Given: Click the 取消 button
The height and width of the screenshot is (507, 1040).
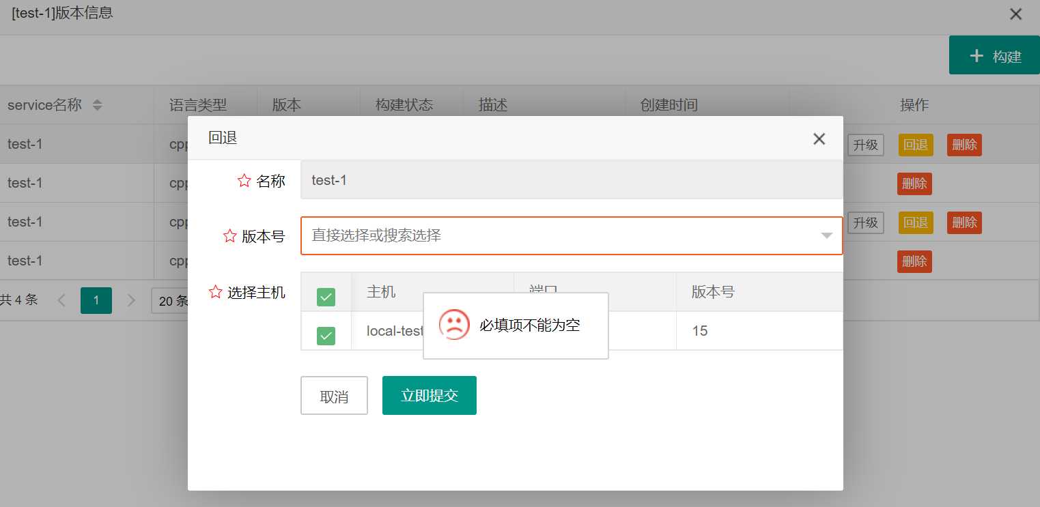Looking at the screenshot, I should point(334,396).
